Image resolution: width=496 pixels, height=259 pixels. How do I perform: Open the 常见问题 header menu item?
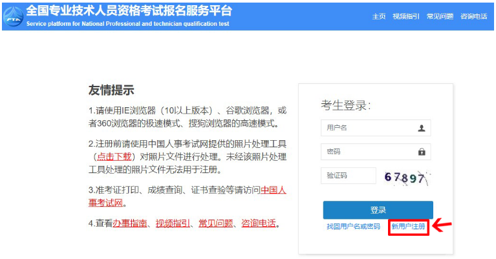[440, 16]
